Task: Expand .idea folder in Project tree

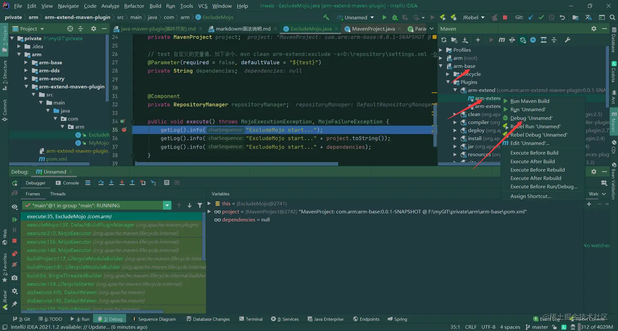Action: point(18,47)
